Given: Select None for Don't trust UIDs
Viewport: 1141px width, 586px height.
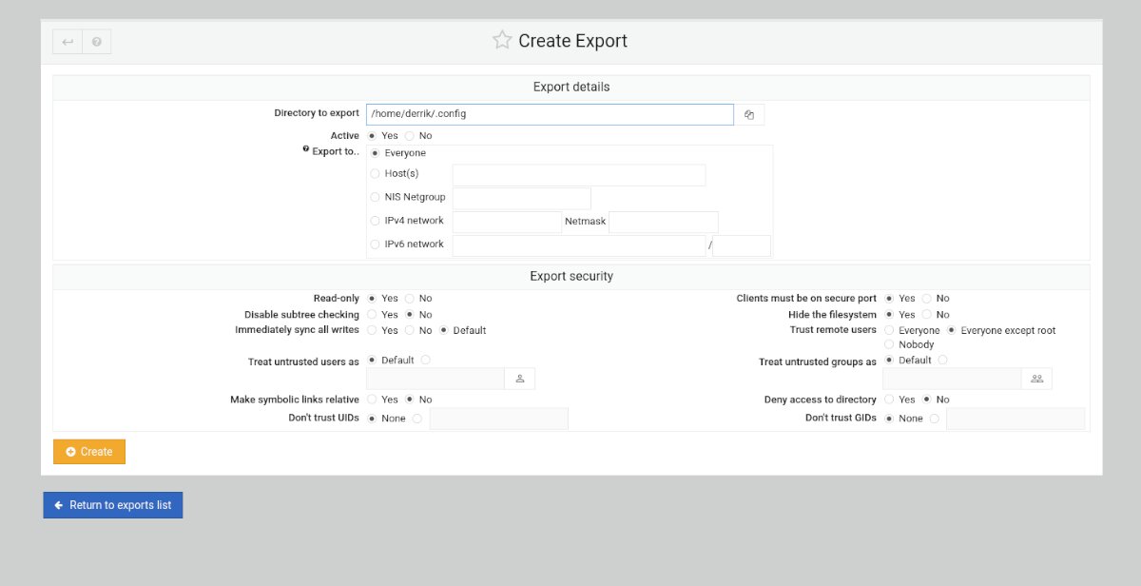Looking at the screenshot, I should pos(372,419).
